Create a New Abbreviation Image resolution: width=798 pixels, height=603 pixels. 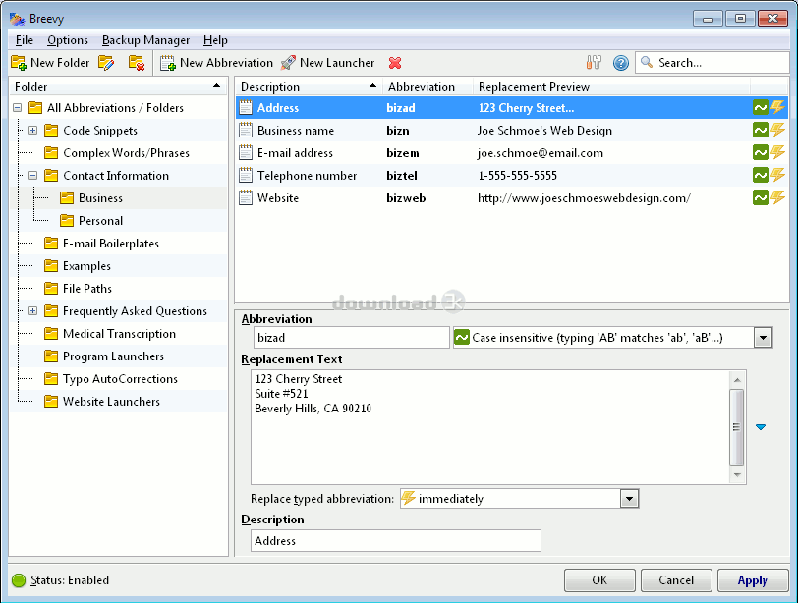tap(216, 63)
